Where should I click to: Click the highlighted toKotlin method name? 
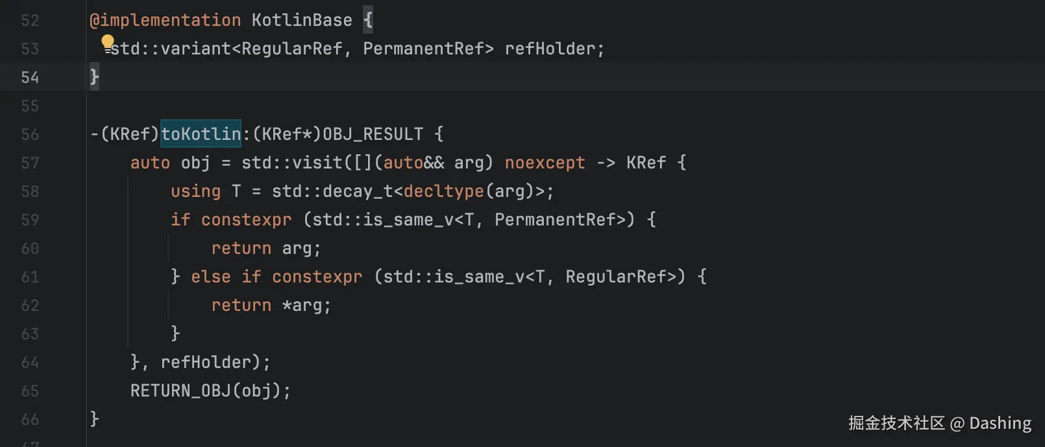click(201, 134)
